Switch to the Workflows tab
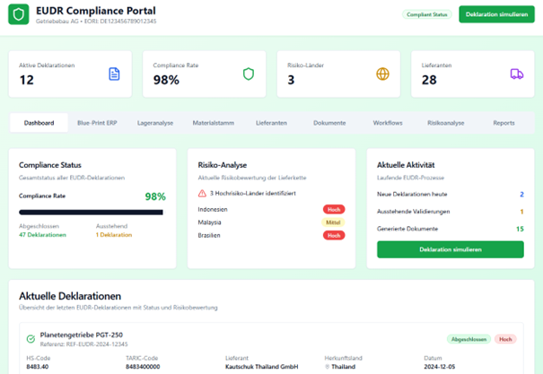The image size is (543, 374). click(x=388, y=123)
